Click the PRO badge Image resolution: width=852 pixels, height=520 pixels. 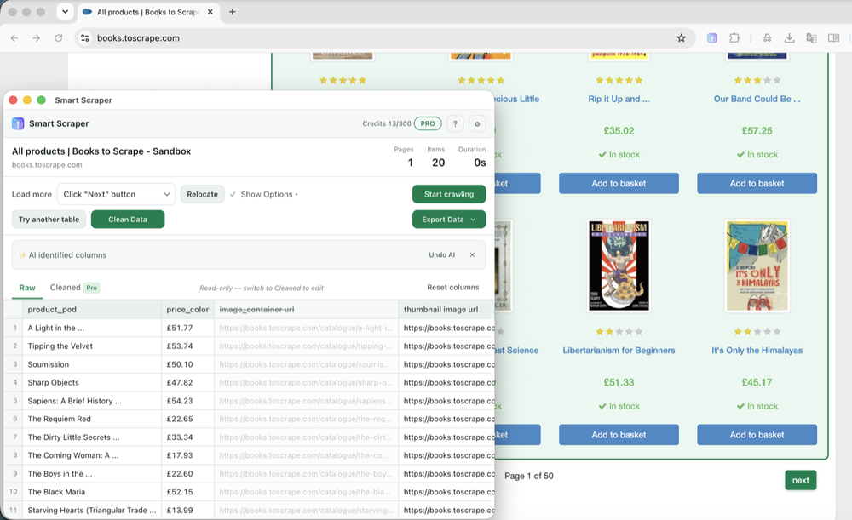428,123
